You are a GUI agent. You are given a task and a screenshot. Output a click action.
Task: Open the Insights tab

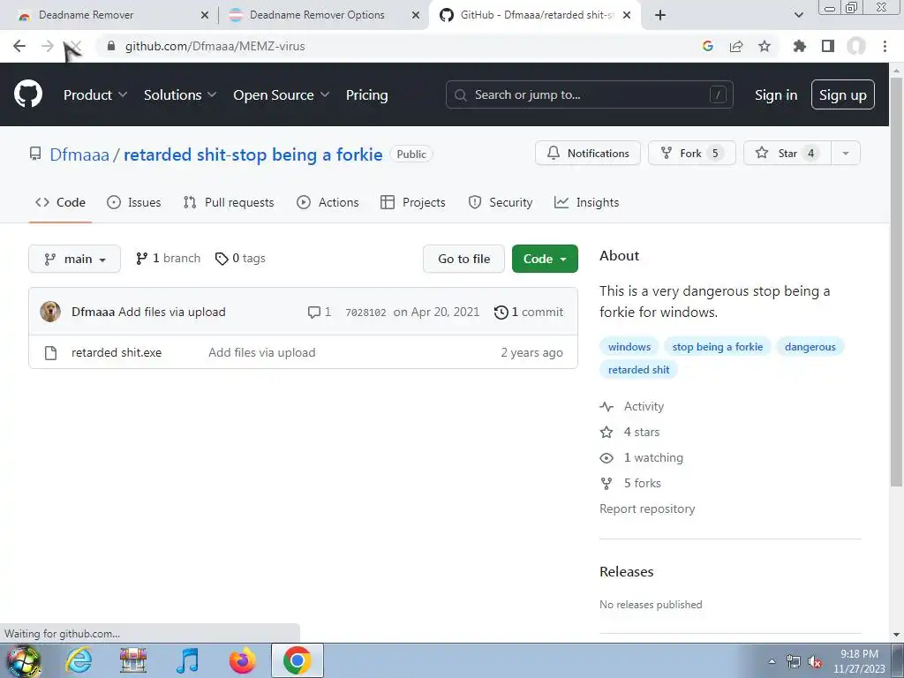click(586, 202)
